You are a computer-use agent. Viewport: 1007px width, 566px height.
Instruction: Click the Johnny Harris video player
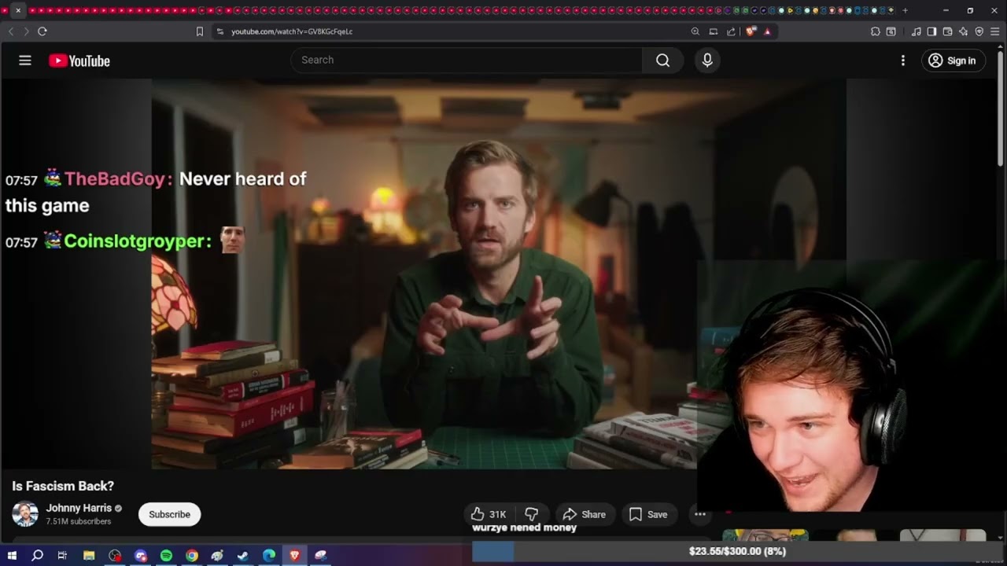point(499,274)
